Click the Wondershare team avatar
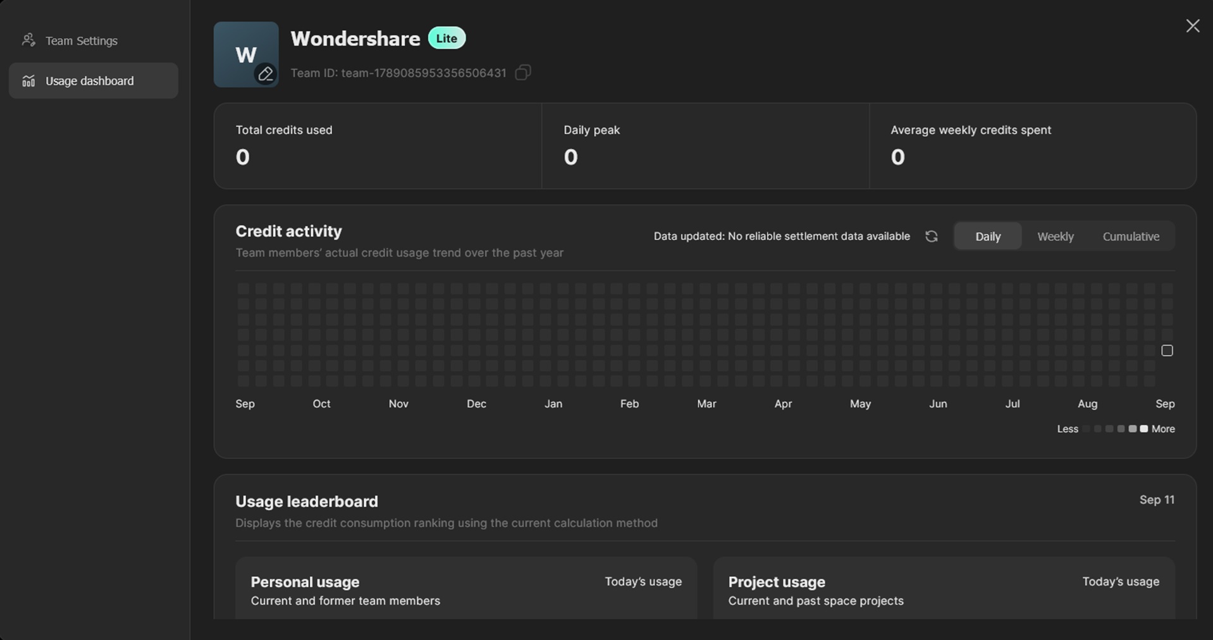This screenshot has height=640, width=1213. click(x=246, y=54)
